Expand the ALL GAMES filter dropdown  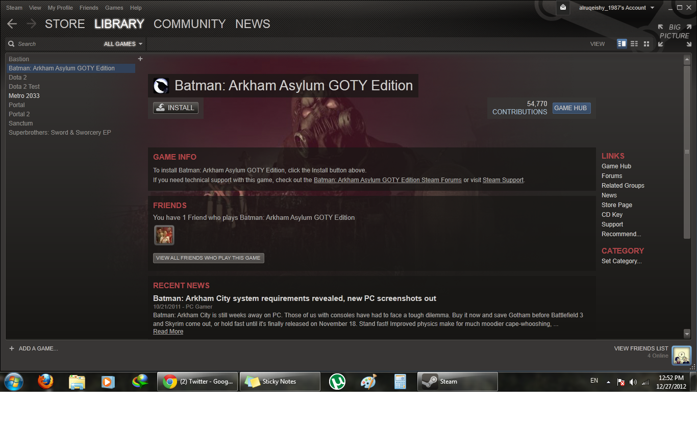tap(123, 44)
